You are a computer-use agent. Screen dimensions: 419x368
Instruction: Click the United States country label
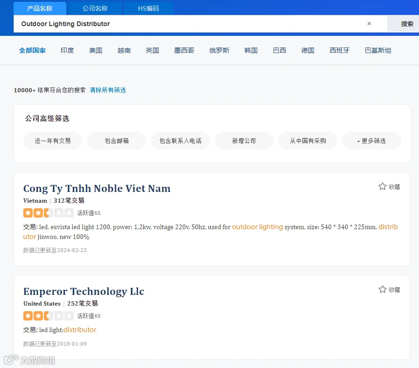pos(42,304)
